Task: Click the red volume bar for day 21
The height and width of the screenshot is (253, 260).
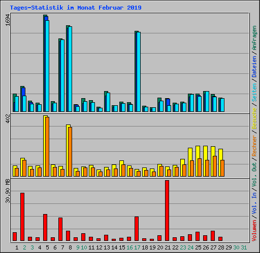Action: [167, 210]
